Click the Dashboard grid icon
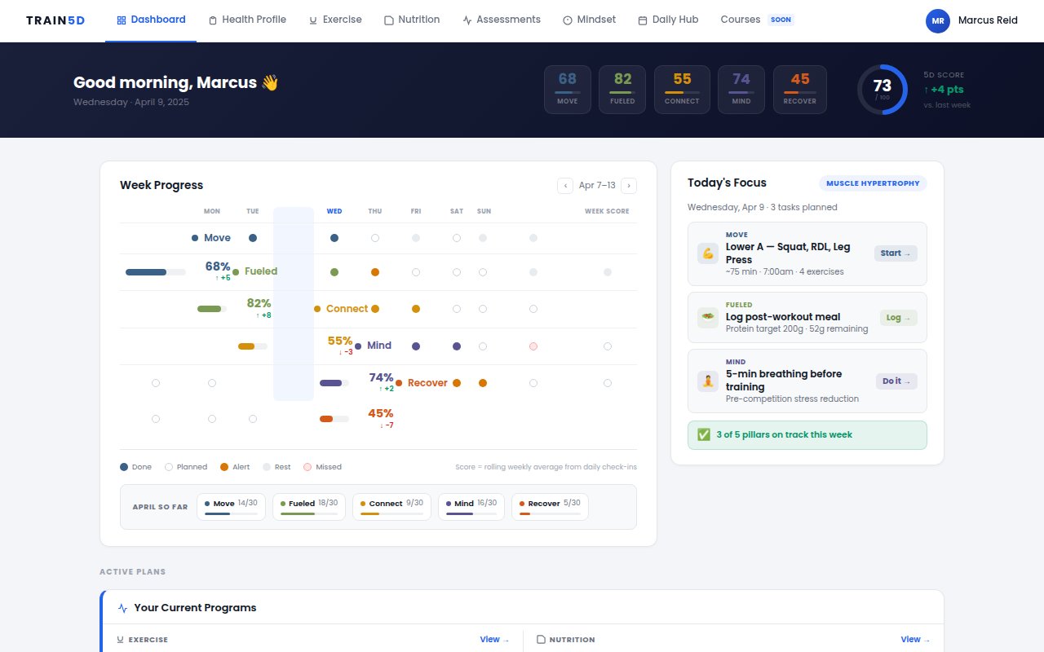 pyautogui.click(x=122, y=20)
